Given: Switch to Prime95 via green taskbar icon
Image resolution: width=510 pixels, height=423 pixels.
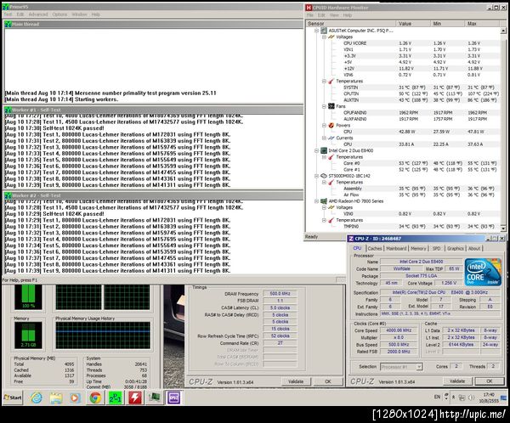Looking at the screenshot, I should 115,398.
